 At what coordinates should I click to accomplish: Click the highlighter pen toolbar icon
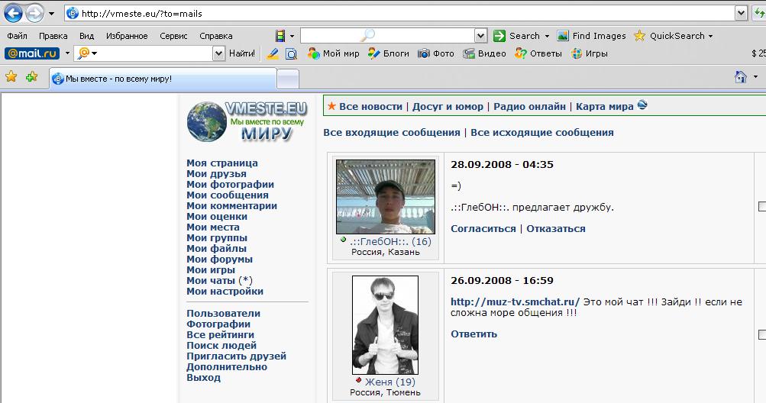tap(273, 53)
